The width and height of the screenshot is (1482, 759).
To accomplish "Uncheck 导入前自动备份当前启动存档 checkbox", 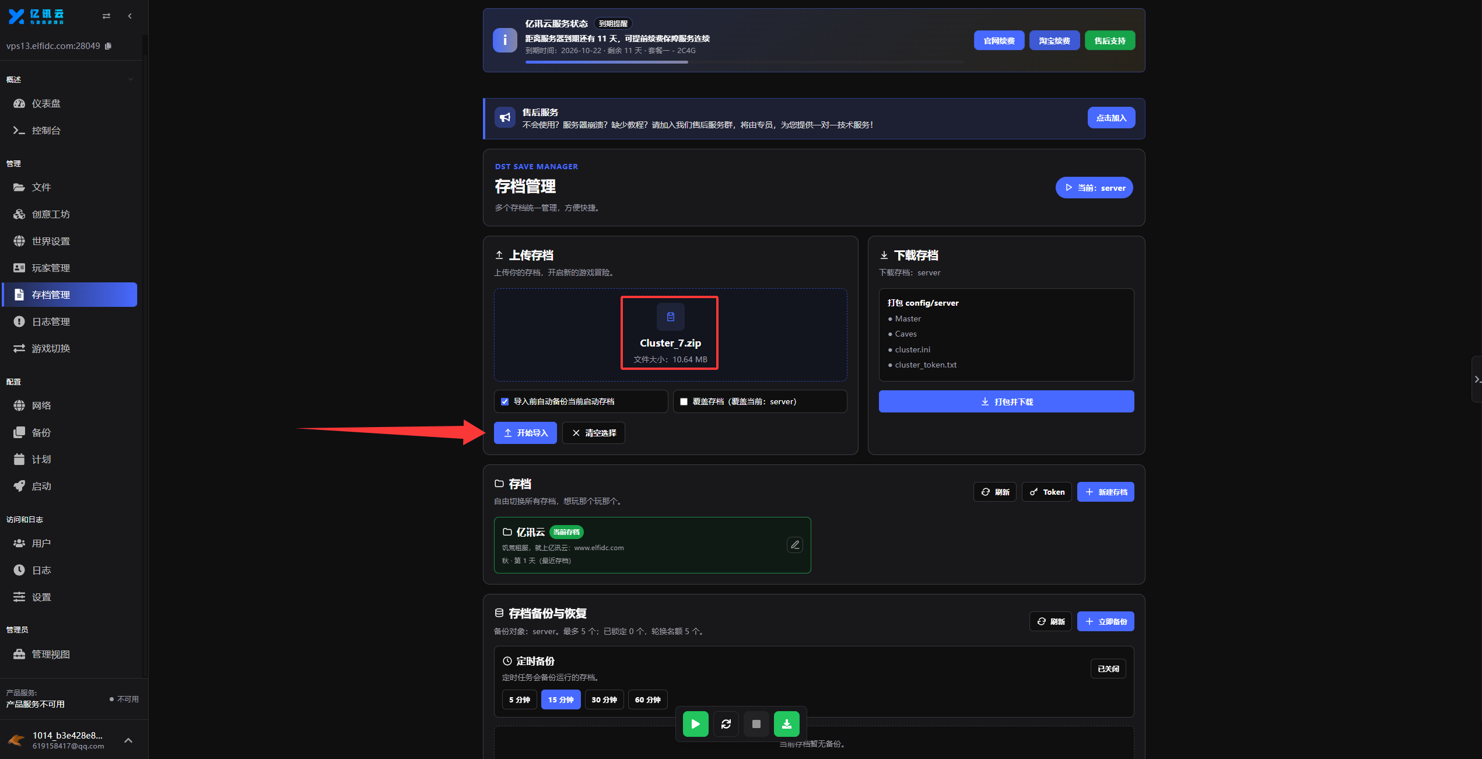I will pyautogui.click(x=504, y=401).
